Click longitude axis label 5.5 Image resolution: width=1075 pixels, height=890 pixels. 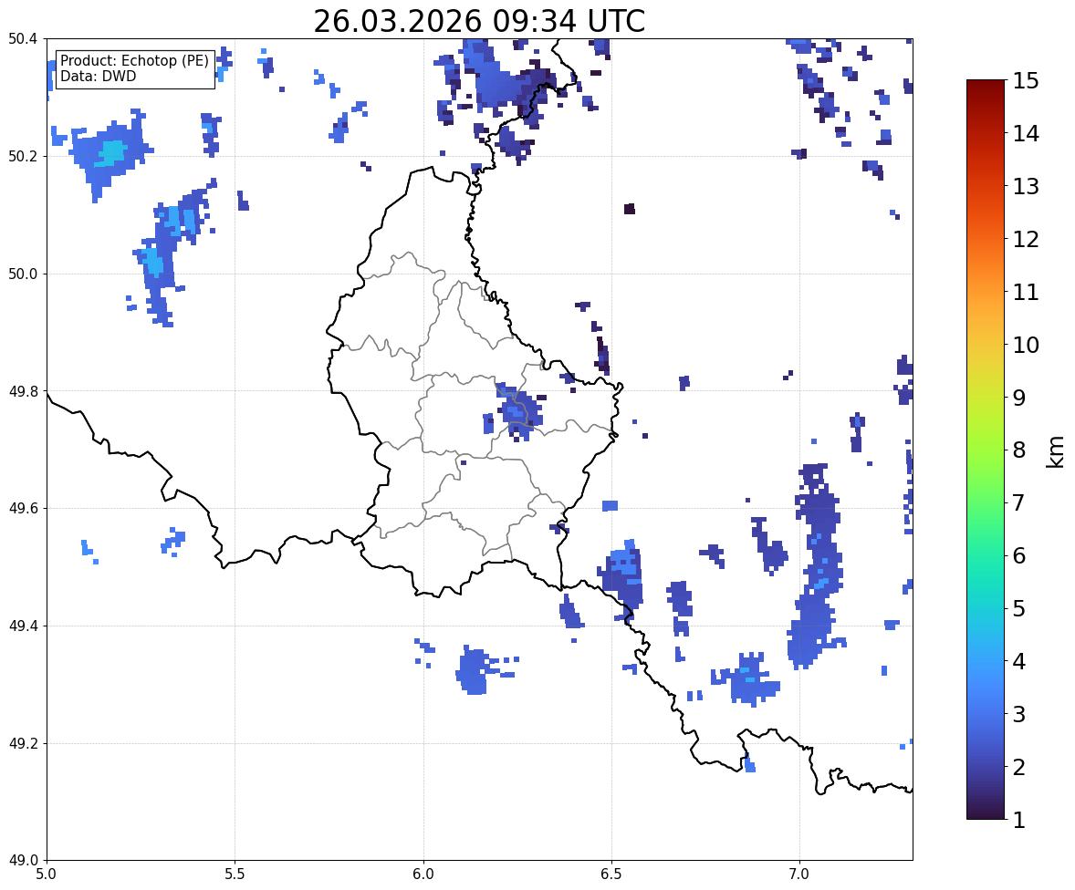pyautogui.click(x=235, y=874)
